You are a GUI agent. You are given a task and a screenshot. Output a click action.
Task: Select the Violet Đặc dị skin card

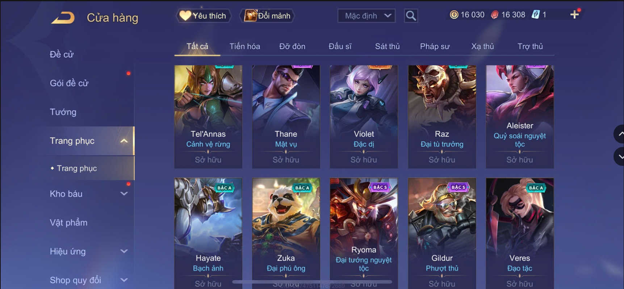[364, 117]
